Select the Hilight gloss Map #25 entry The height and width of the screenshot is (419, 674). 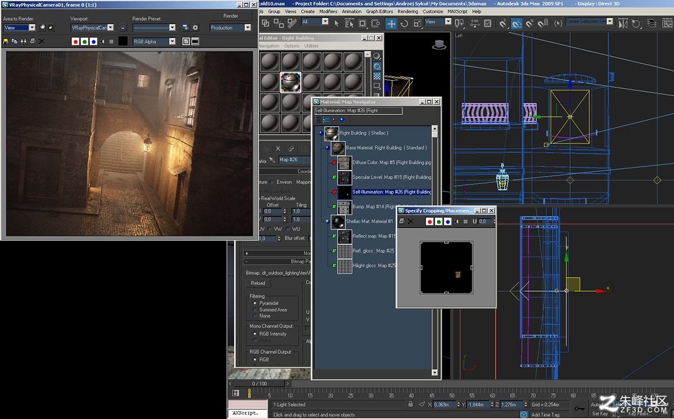[x=374, y=265]
